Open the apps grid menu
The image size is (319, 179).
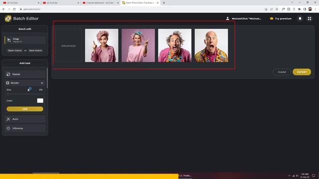(x=310, y=18)
